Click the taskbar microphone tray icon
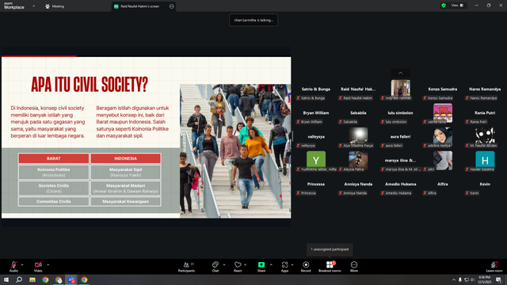 [x=460, y=279]
